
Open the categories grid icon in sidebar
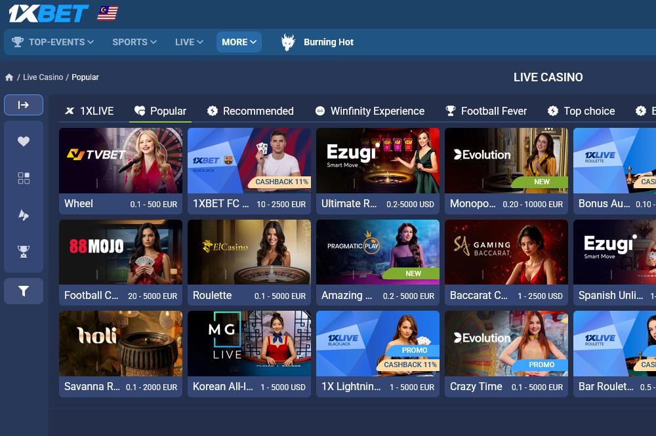click(24, 178)
